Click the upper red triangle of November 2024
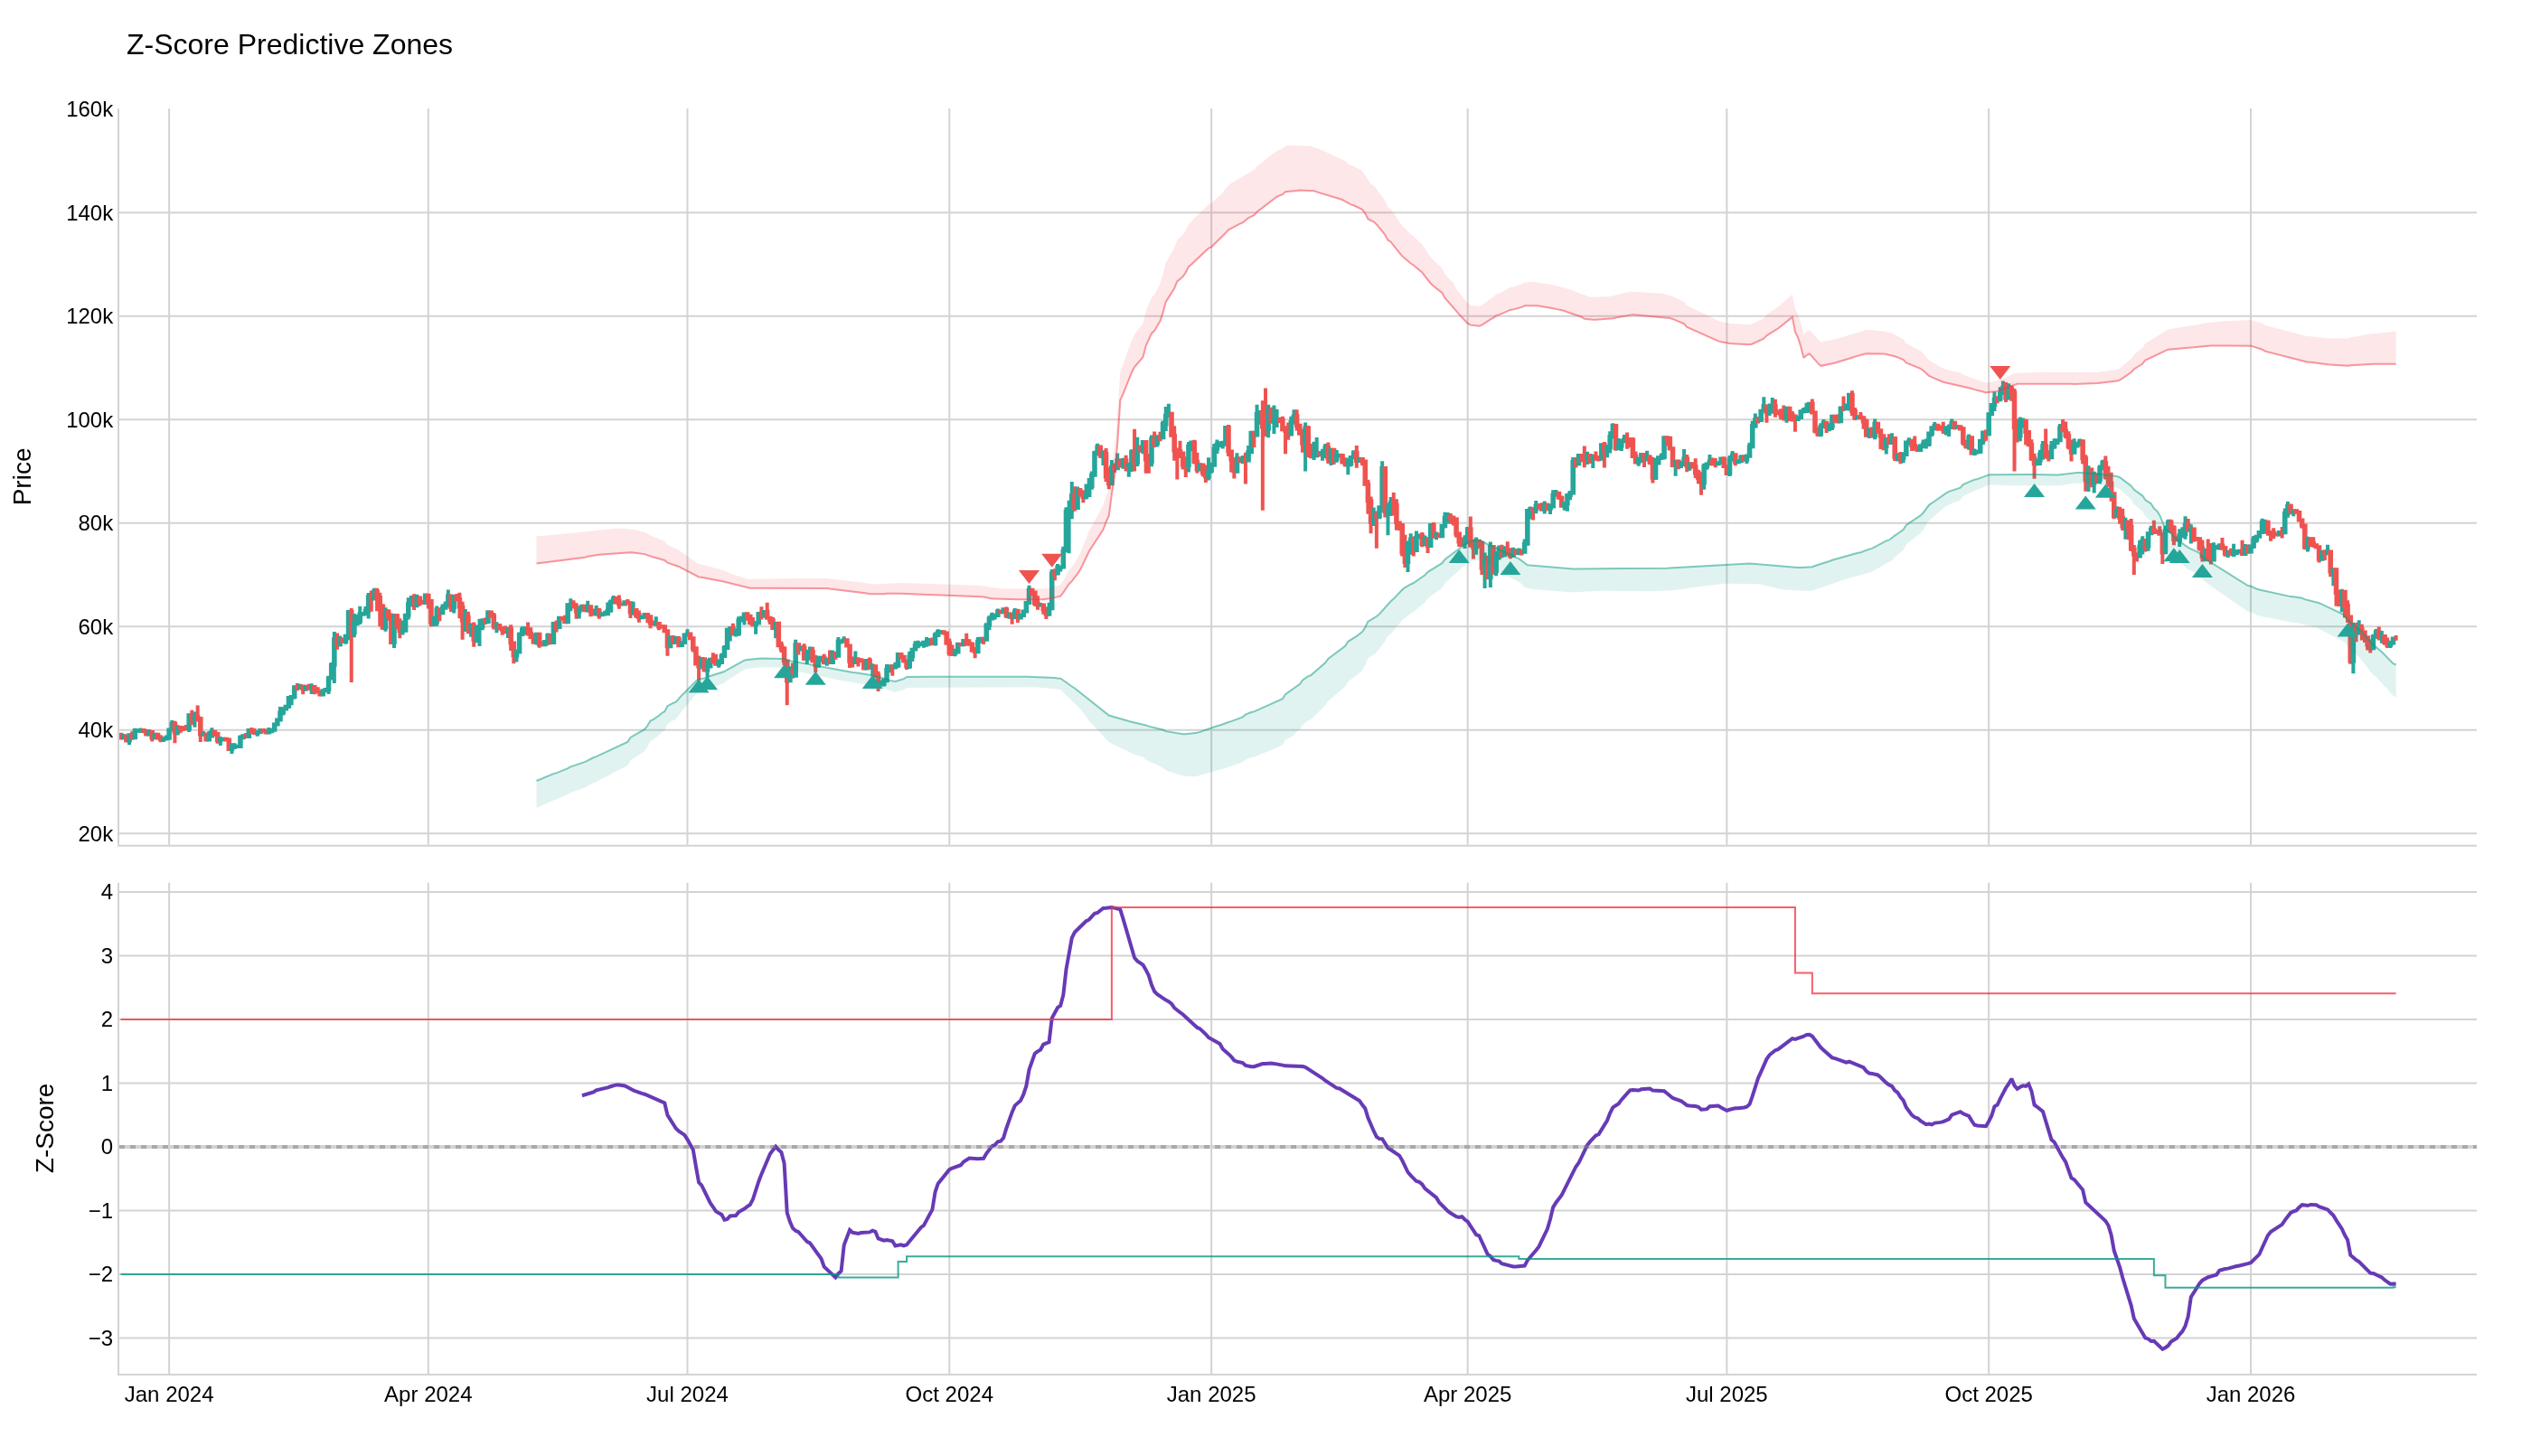The image size is (2531, 1446). coord(1051,560)
